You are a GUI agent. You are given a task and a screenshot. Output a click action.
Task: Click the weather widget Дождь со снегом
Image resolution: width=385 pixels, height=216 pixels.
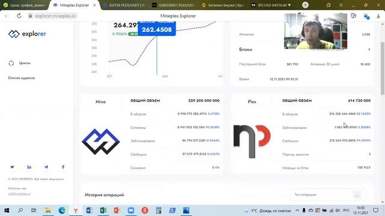tap(267, 211)
